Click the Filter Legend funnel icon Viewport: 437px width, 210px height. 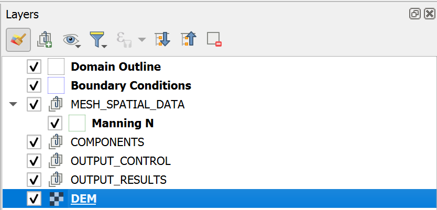tap(96, 39)
